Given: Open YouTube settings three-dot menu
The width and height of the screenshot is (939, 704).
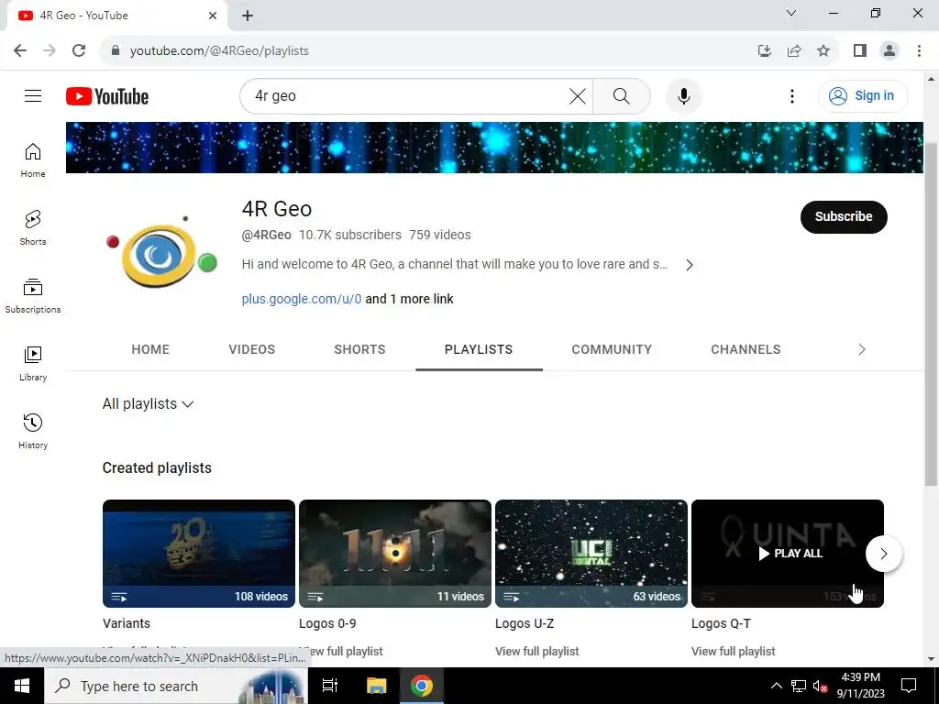Looking at the screenshot, I should (791, 95).
